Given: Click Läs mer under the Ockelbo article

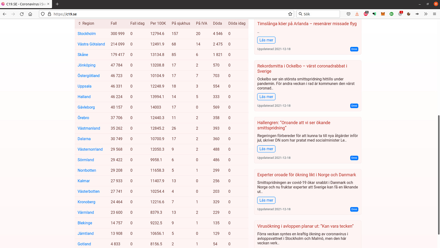Looking at the screenshot, I should 266,97.
